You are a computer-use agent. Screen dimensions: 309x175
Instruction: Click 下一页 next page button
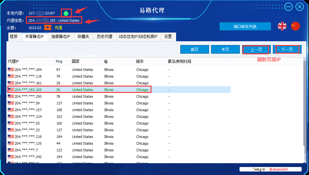click(287, 49)
